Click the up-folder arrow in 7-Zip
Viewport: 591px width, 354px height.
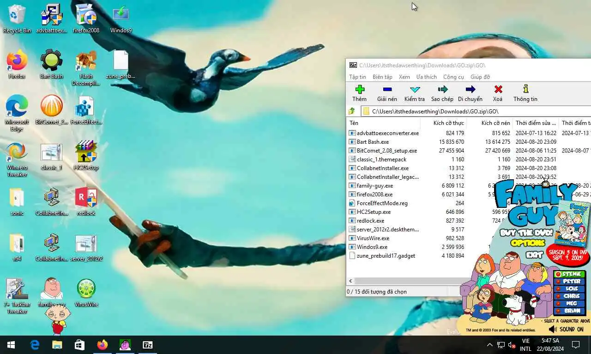(352, 111)
